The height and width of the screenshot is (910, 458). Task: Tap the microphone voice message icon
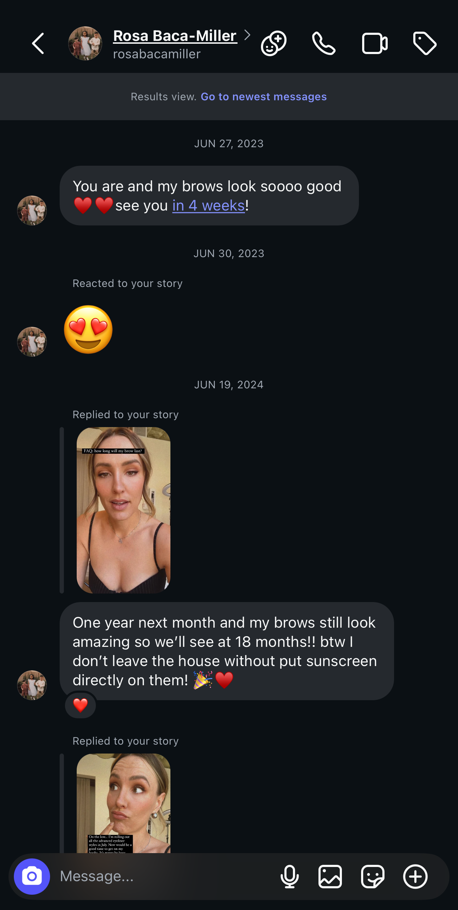tap(290, 876)
